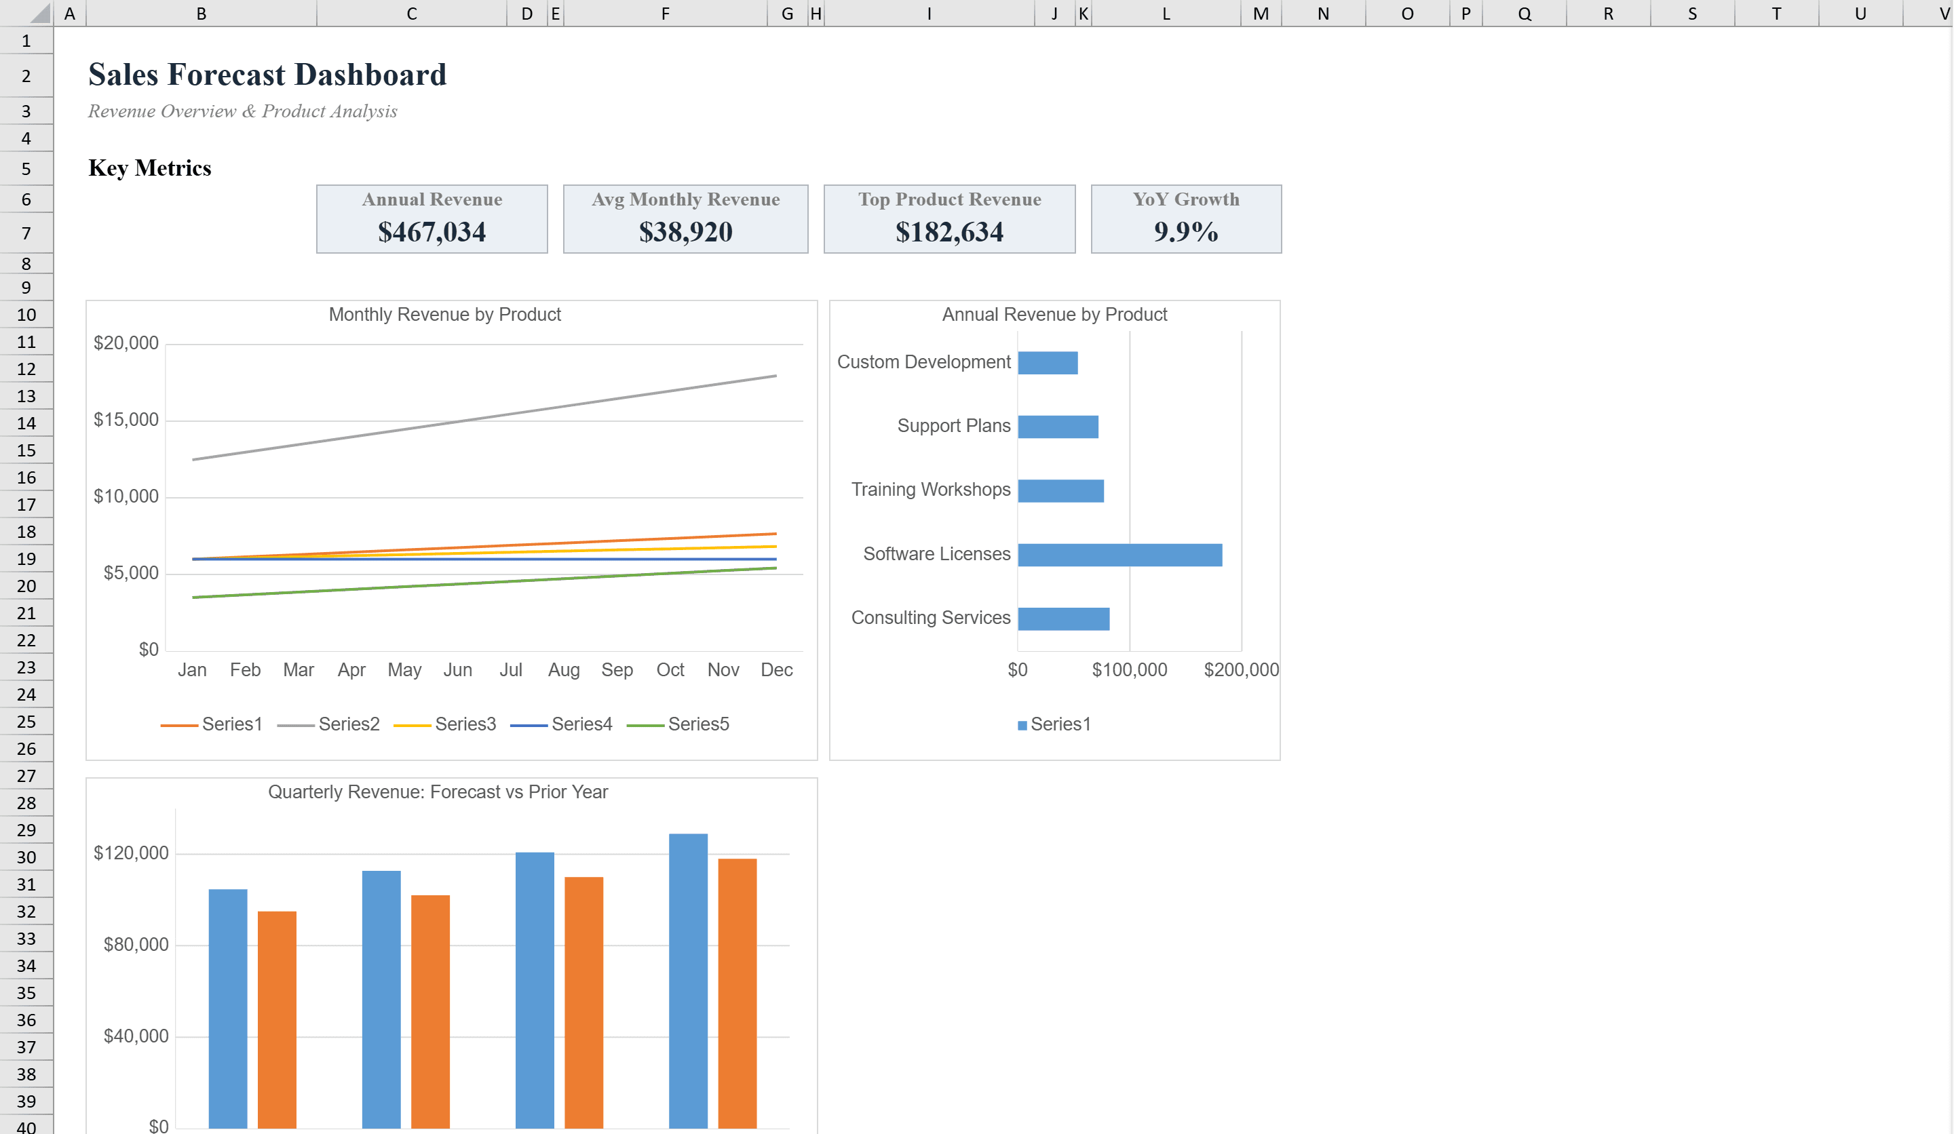The width and height of the screenshot is (1954, 1134).
Task: Select row header 28
Action: 26,803
